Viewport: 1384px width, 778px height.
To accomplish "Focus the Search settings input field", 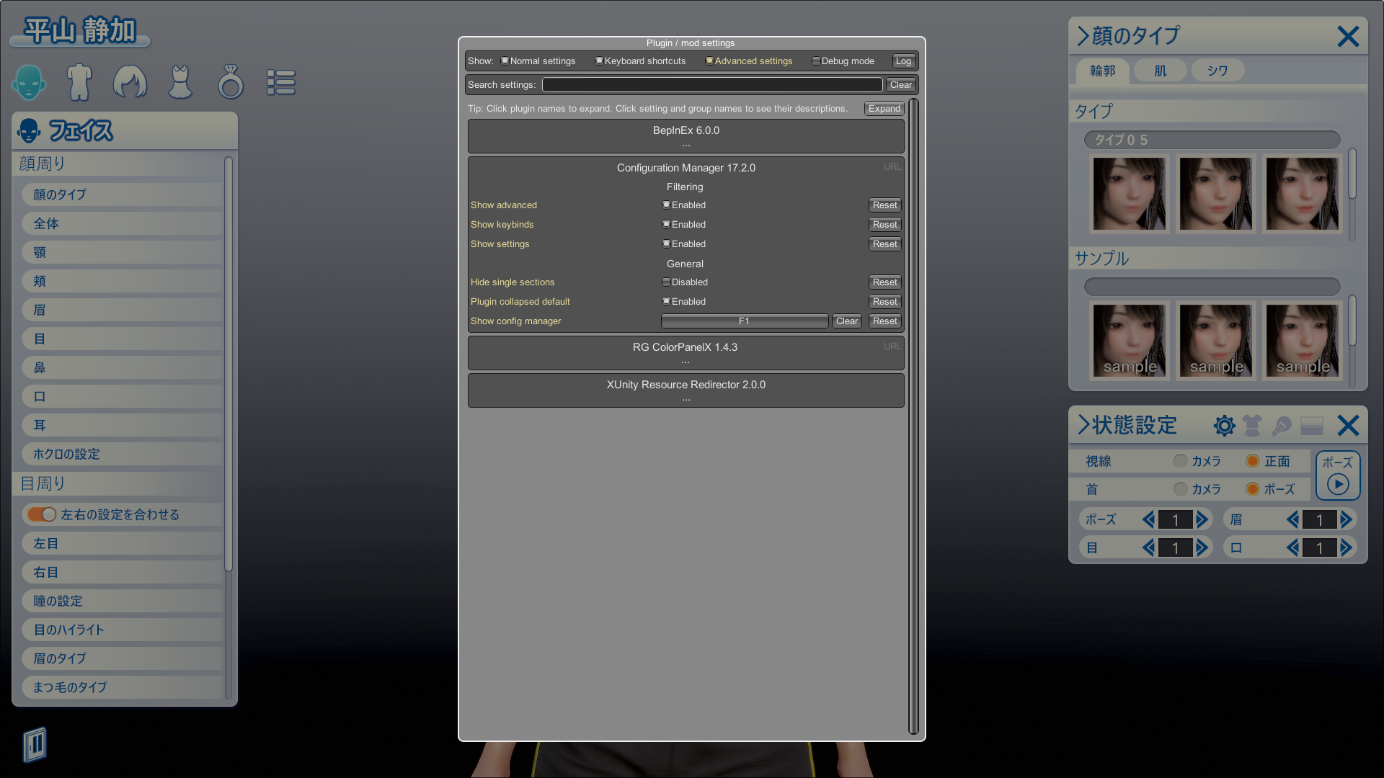I will point(712,85).
